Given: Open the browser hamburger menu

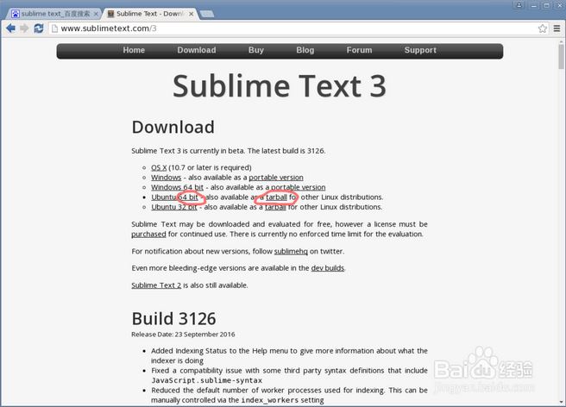Looking at the screenshot, I should 557,28.
